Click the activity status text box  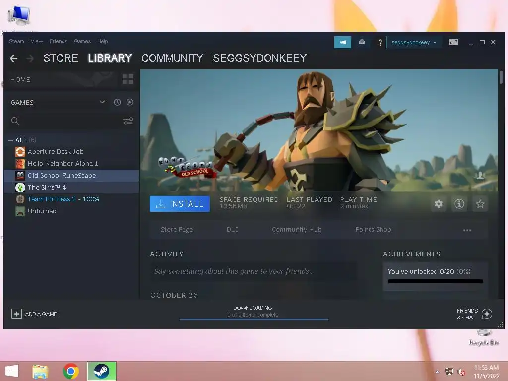(253, 271)
